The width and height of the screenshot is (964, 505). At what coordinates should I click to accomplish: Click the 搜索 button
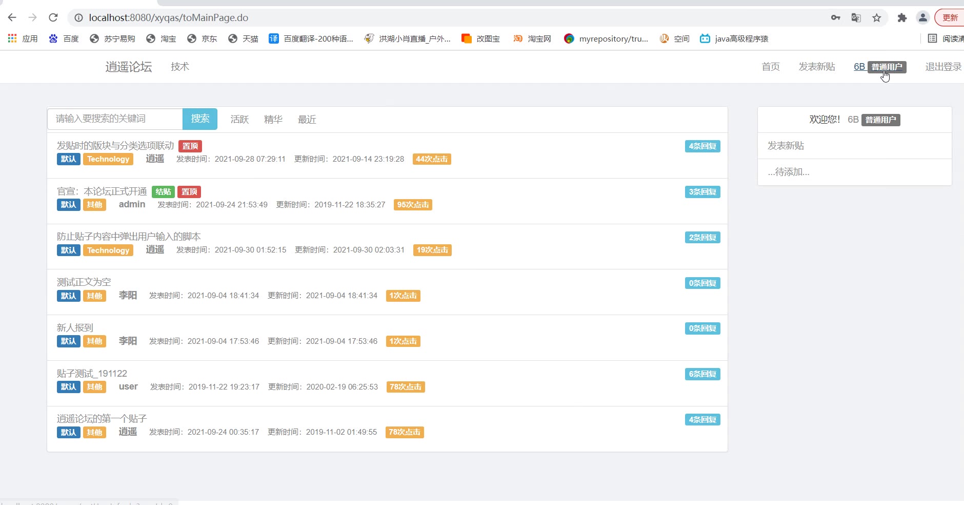pyautogui.click(x=200, y=119)
